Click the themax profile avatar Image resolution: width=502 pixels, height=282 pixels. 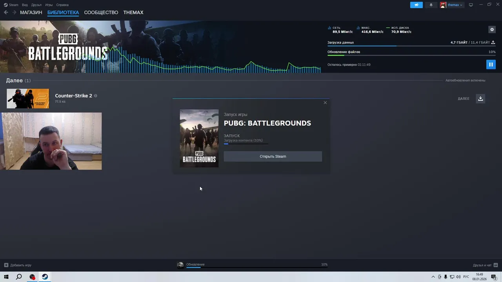(443, 5)
